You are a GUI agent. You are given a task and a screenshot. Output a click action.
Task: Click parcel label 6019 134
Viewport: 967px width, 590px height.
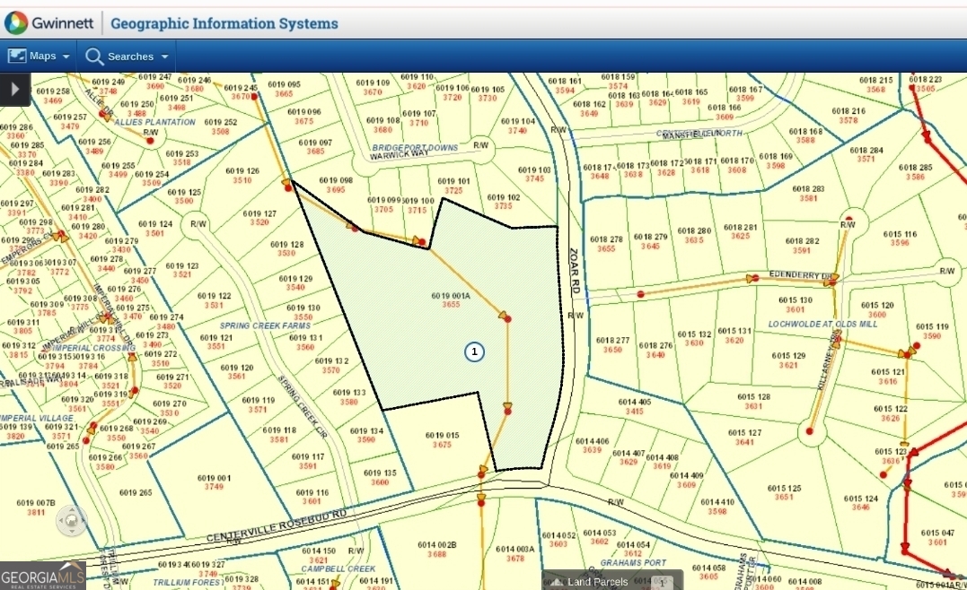[x=366, y=430]
